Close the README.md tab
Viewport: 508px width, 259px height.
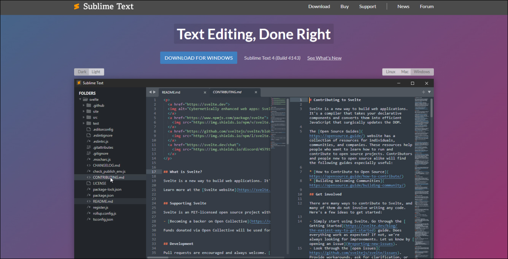[x=205, y=92]
